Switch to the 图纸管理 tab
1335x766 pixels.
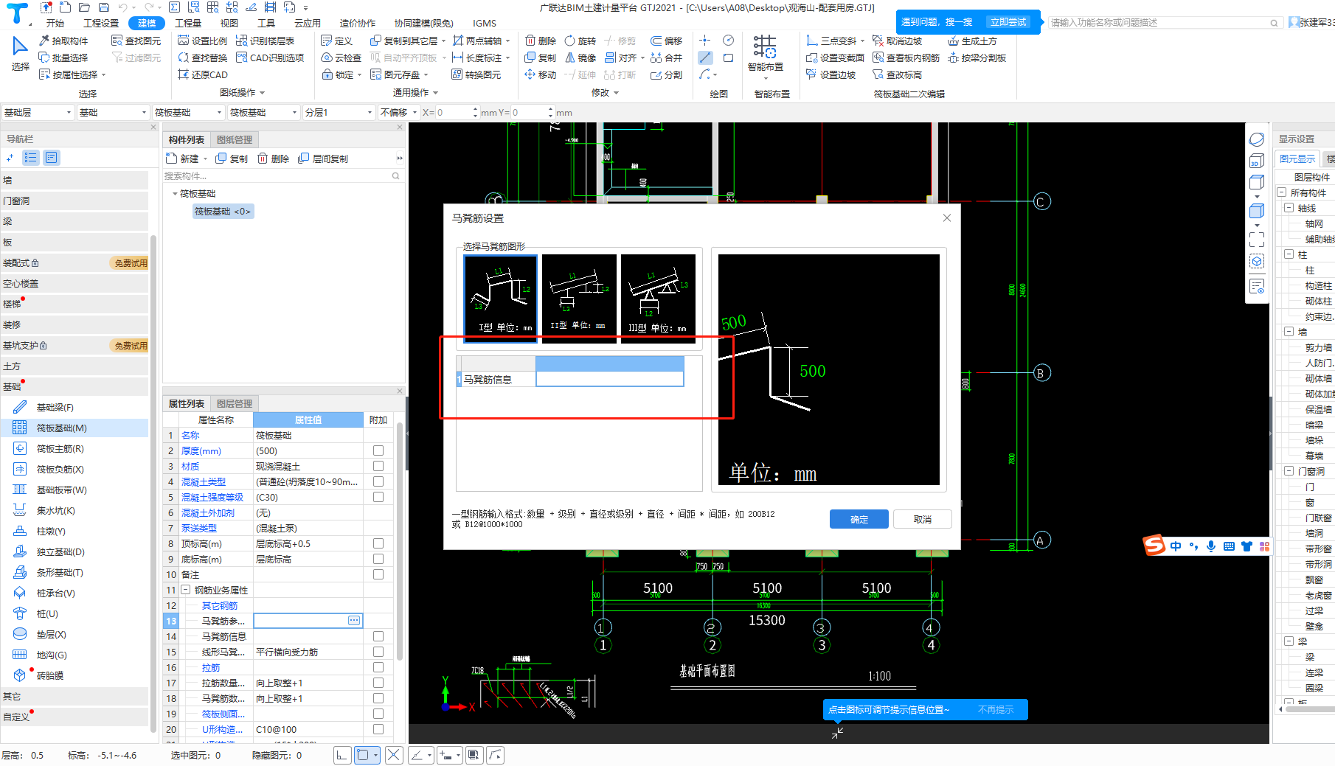coord(235,139)
